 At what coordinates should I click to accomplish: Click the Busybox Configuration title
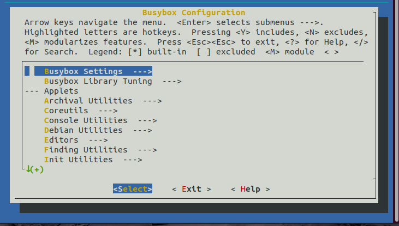(x=194, y=13)
